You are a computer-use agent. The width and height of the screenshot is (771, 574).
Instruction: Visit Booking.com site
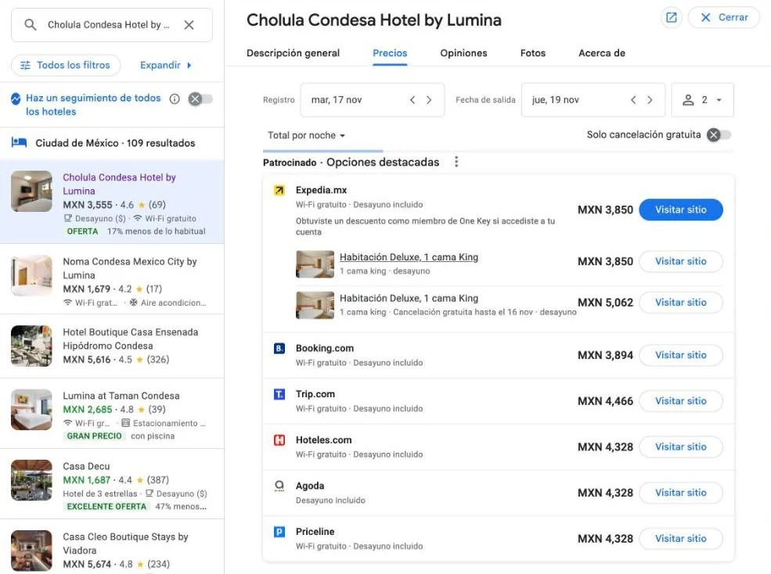coord(680,355)
